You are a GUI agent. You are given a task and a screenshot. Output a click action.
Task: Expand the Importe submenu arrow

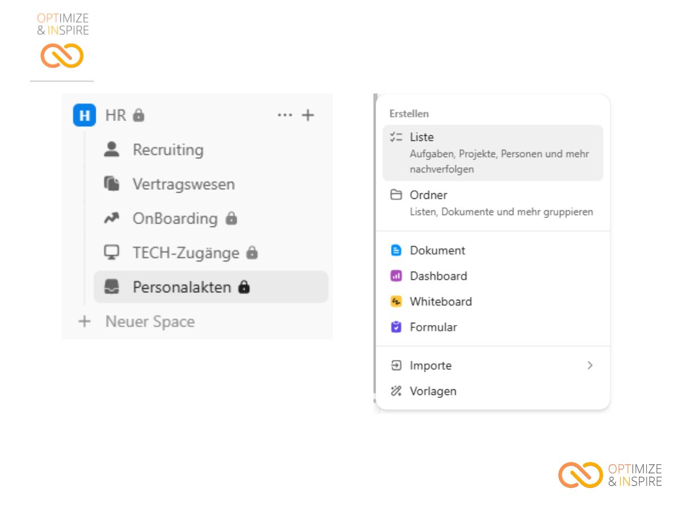(x=590, y=366)
